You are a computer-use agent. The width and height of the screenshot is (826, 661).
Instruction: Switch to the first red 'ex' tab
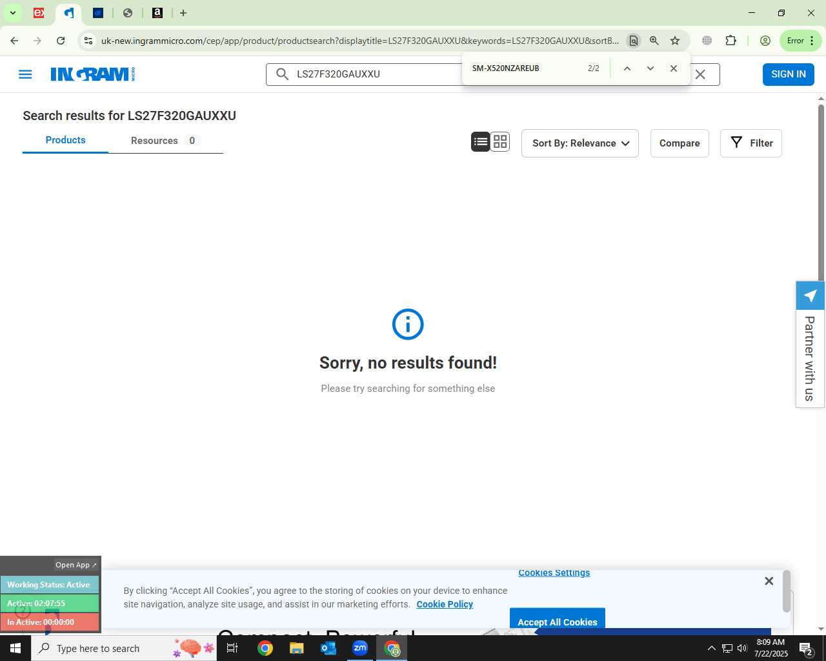coord(39,13)
